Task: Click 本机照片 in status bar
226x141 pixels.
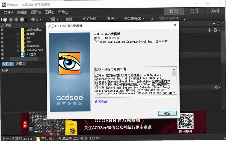Action: point(46,138)
